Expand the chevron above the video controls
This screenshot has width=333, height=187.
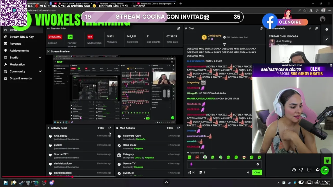pyautogui.click(x=166, y=182)
